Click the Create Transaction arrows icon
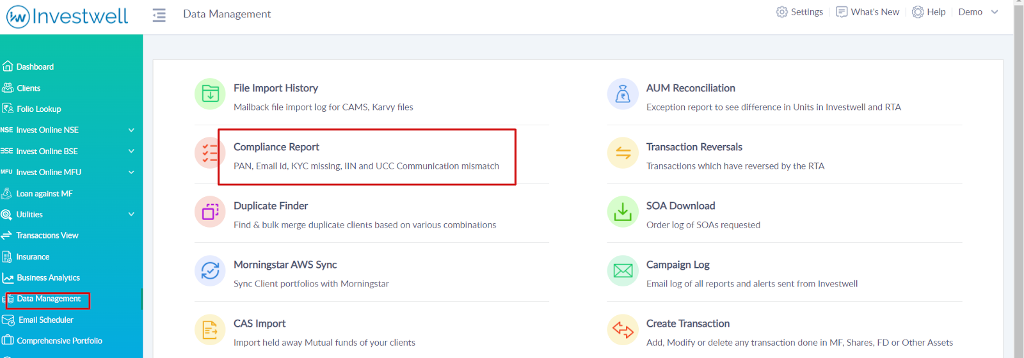Image resolution: width=1024 pixels, height=358 pixels. click(623, 329)
